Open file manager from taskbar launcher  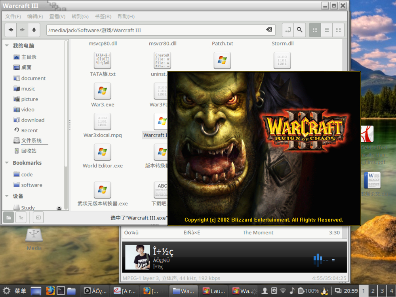click(71, 291)
